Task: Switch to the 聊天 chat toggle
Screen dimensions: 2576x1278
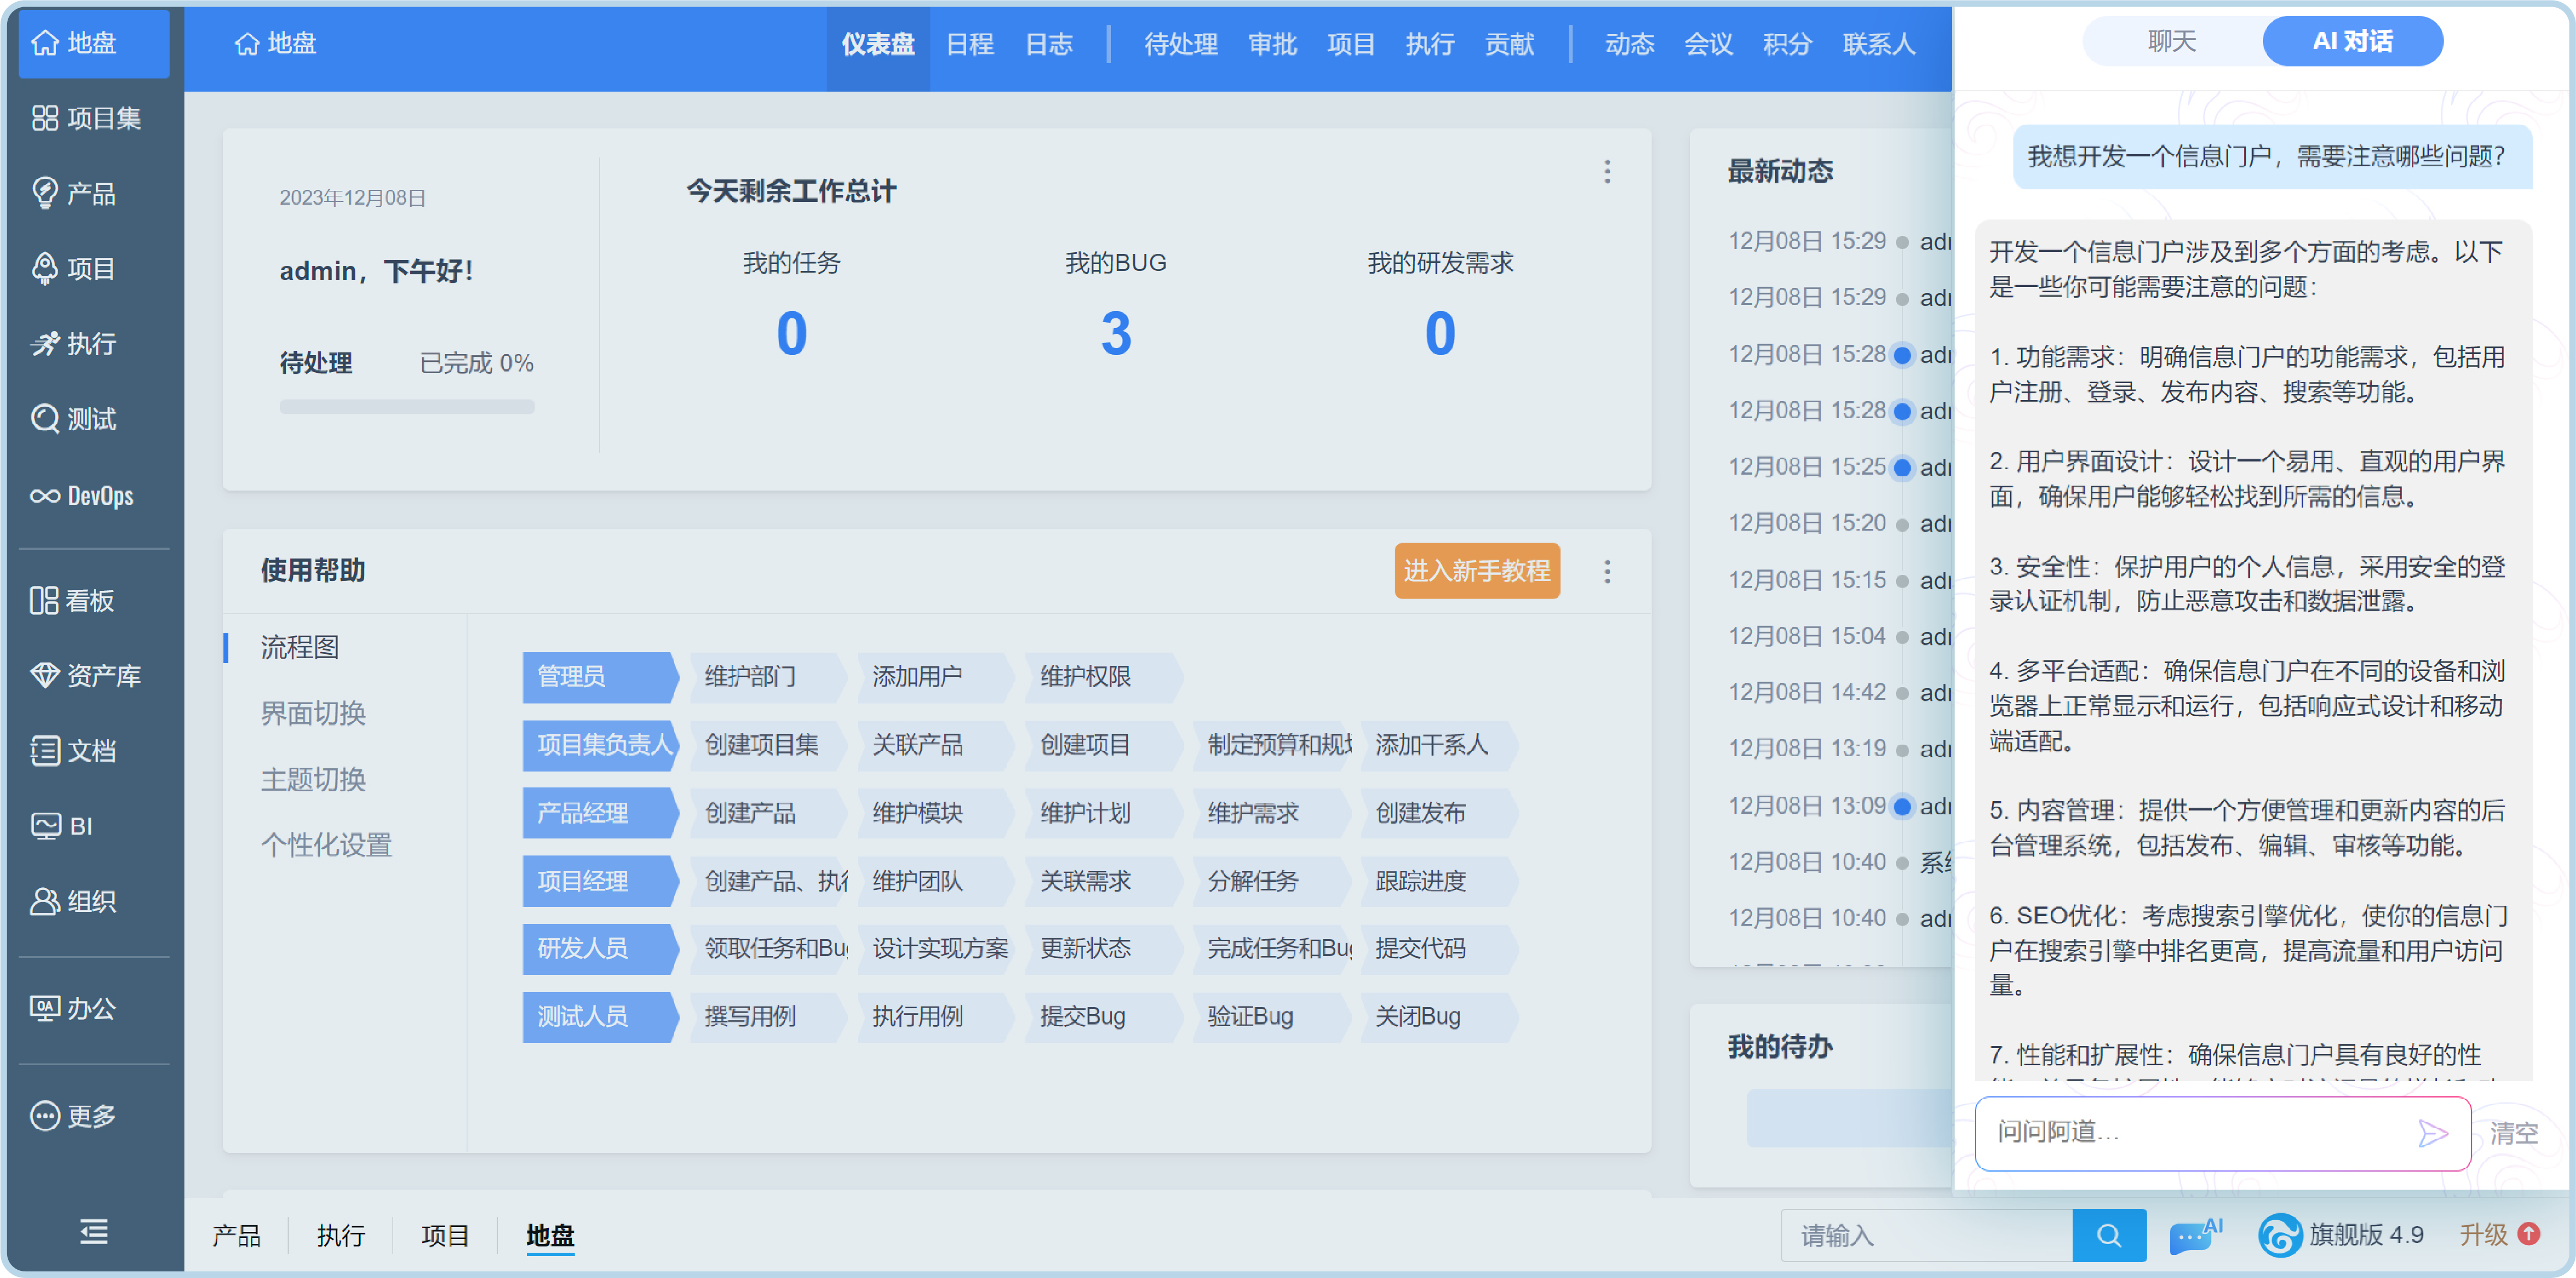Action: click(2171, 42)
